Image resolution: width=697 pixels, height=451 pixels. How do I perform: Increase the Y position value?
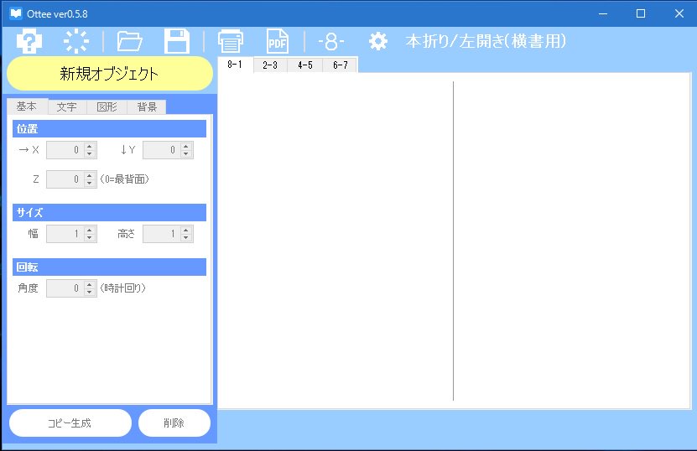(x=186, y=146)
